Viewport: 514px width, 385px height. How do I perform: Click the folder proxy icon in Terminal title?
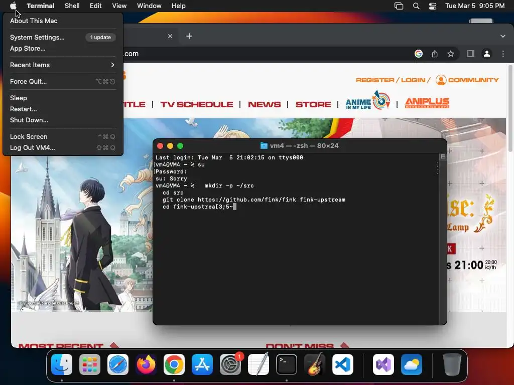pos(264,146)
